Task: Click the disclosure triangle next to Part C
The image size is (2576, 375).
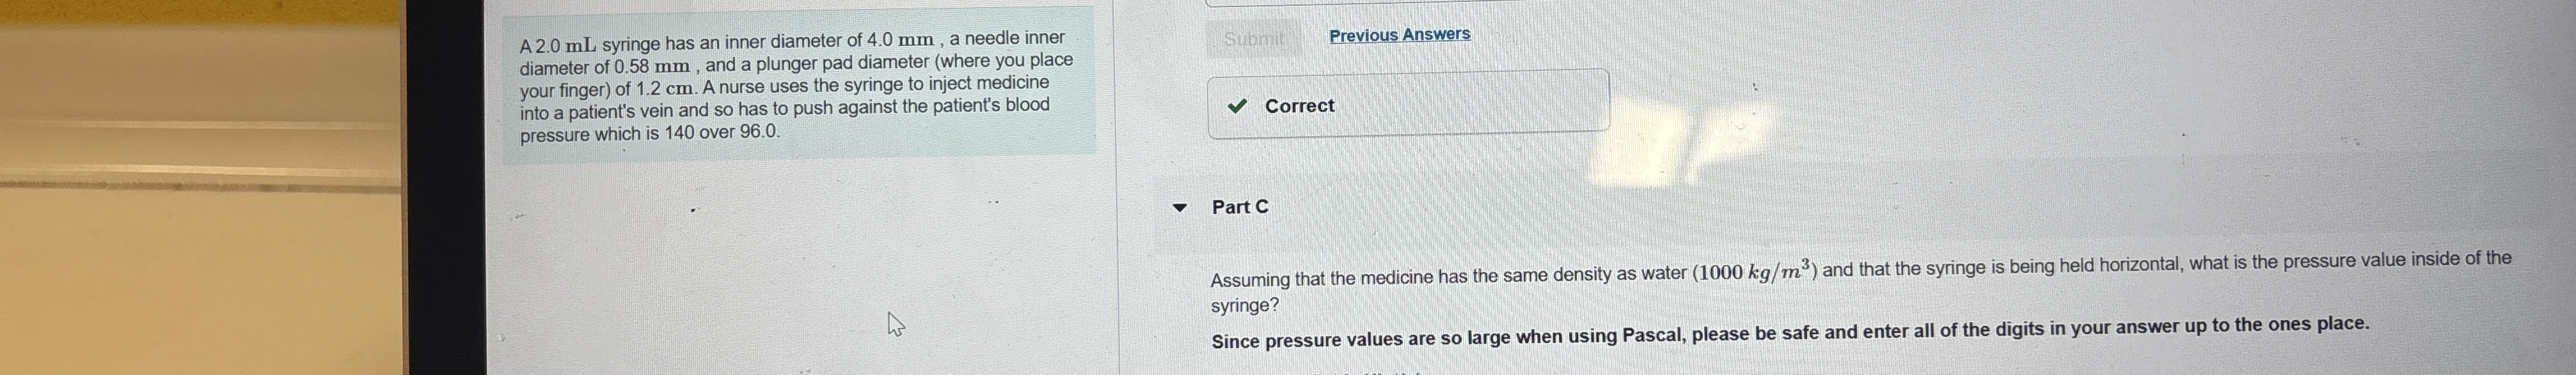Action: [1180, 208]
